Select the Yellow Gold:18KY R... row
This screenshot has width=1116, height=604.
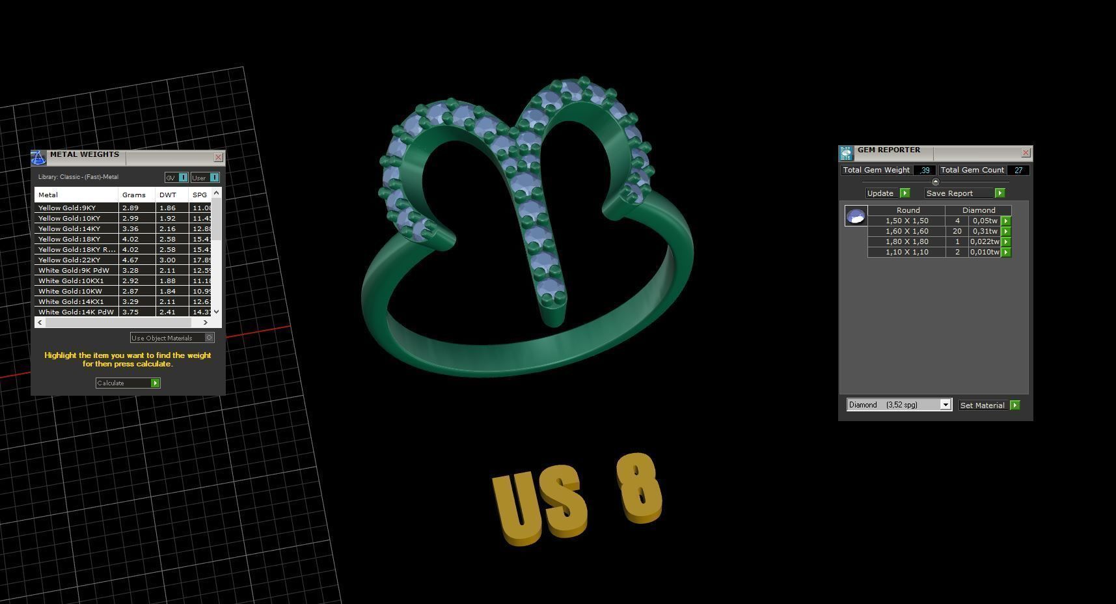point(124,249)
